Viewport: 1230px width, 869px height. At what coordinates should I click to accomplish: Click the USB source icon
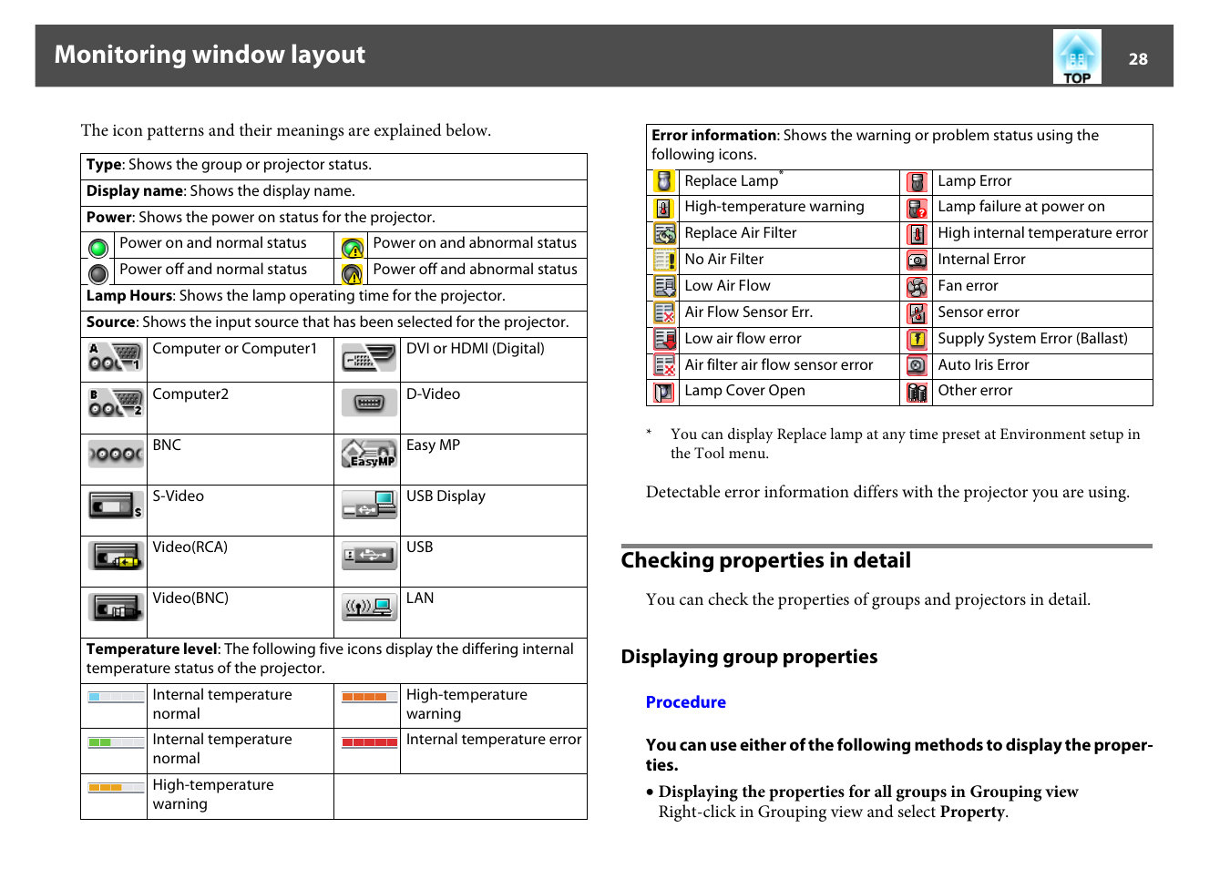click(369, 555)
